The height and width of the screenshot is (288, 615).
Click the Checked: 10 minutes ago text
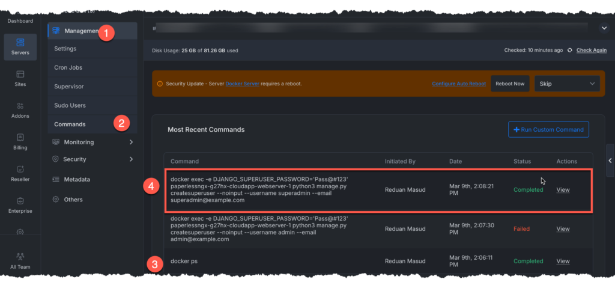(533, 51)
